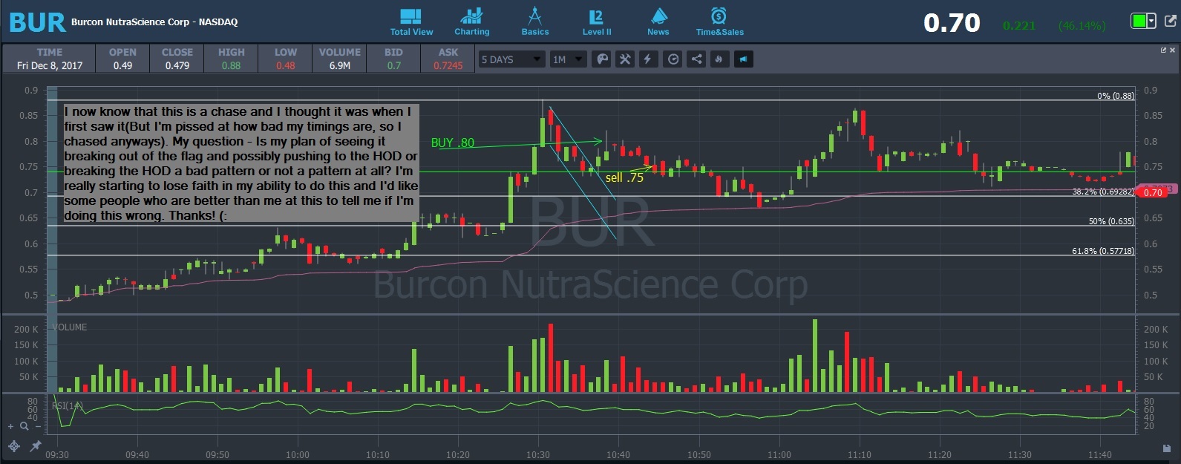Viewport: 1181px width, 464px height.
Task: Select the 61.8% (0.57718) Fibonacci label
Action: tap(1103, 251)
